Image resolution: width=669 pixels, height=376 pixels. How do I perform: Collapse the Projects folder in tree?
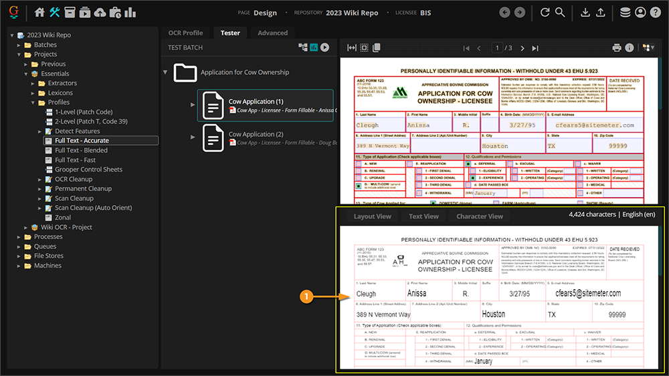point(19,54)
